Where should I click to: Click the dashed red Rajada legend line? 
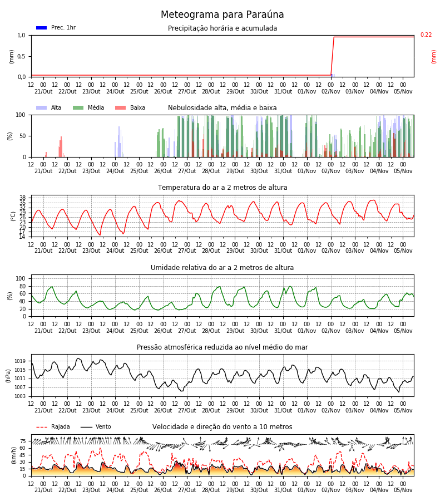[x=42, y=427]
